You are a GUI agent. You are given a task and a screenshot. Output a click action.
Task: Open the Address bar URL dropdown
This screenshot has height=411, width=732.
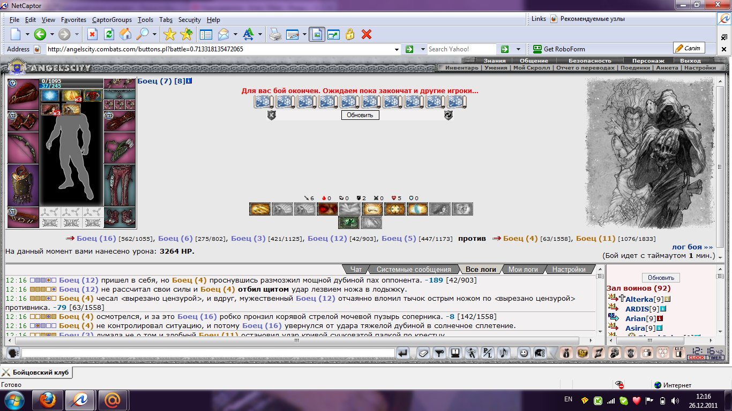click(397, 49)
